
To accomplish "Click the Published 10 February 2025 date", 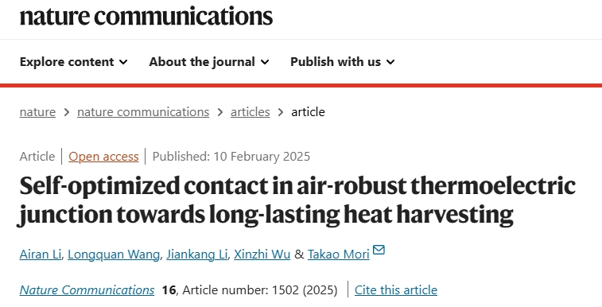I will point(231,157).
